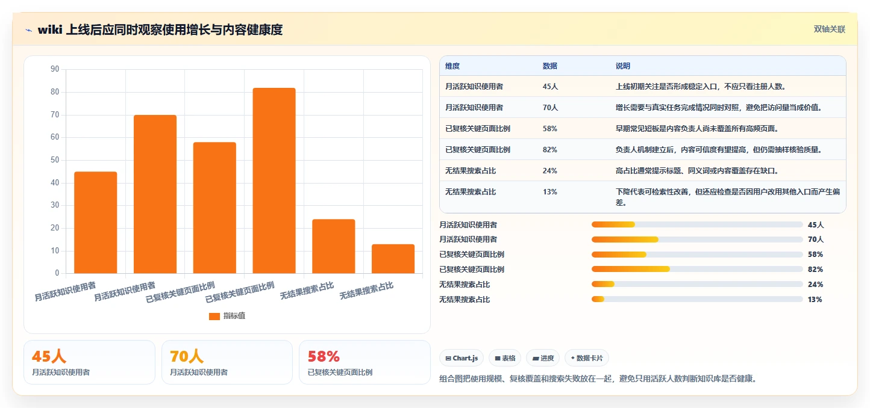Click the progress bar labeled 58%
The width and height of the screenshot is (870, 408).
(x=697, y=255)
